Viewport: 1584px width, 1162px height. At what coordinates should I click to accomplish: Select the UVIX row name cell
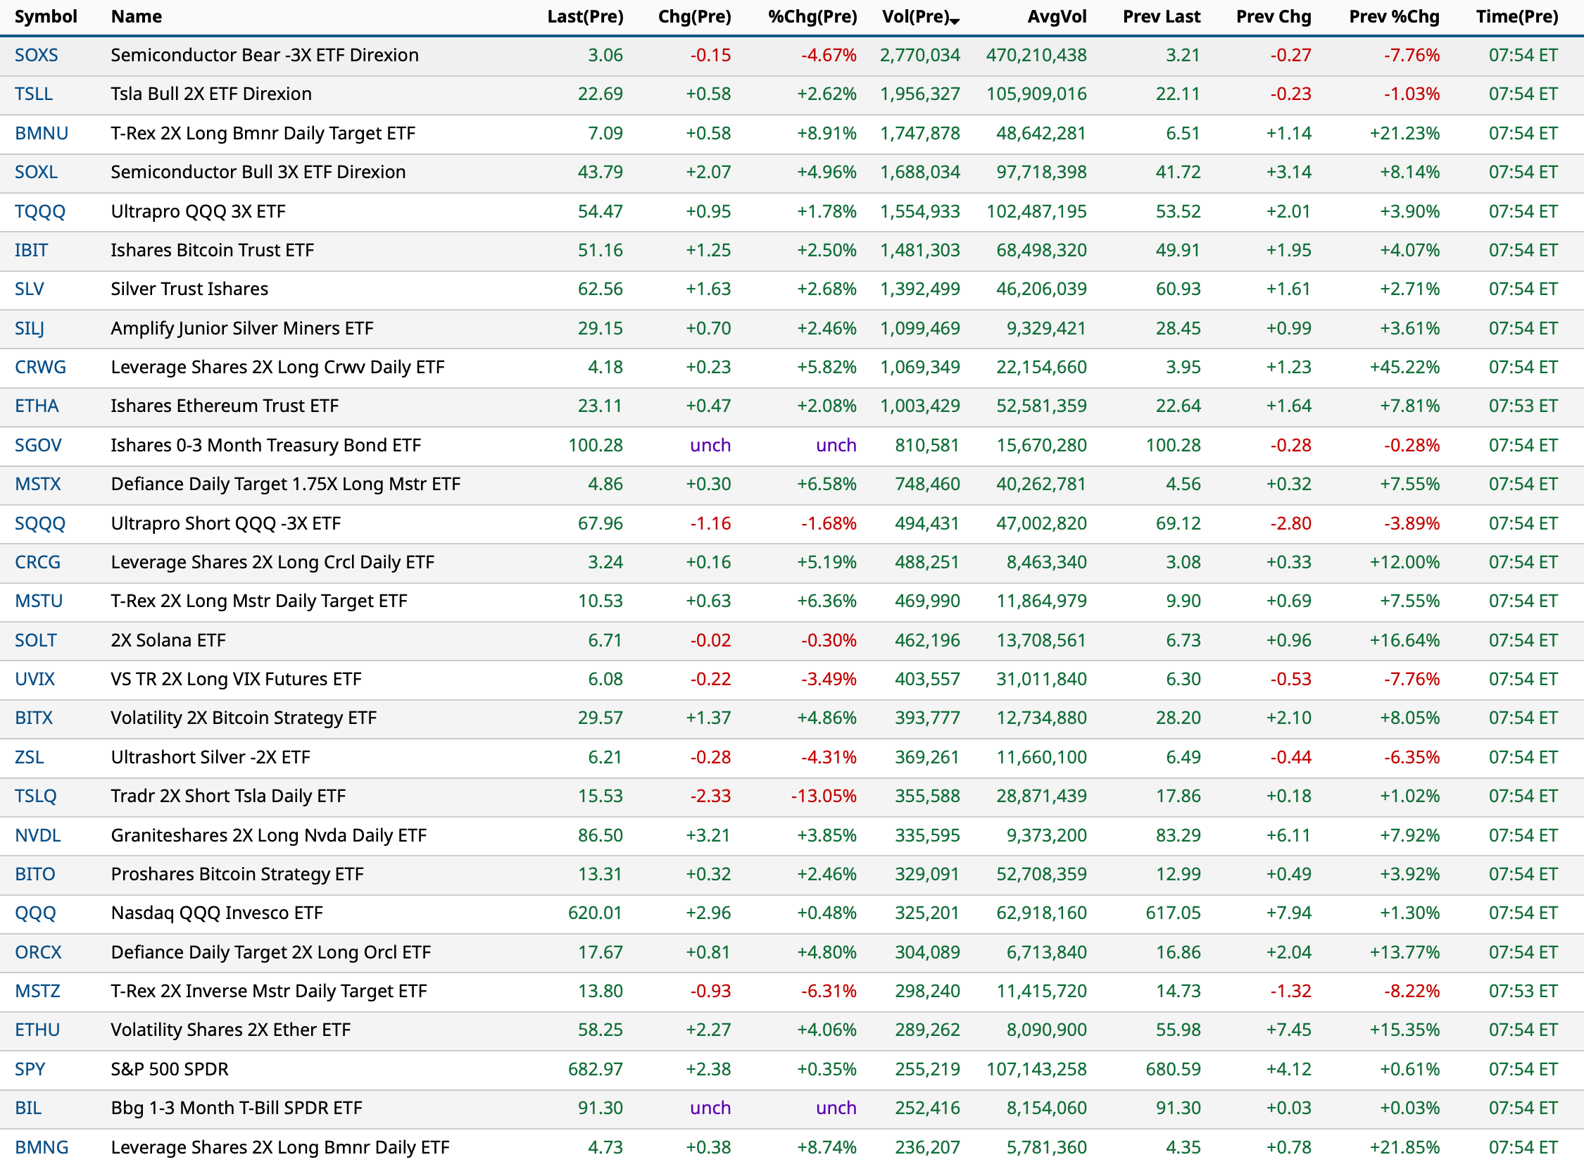(236, 679)
